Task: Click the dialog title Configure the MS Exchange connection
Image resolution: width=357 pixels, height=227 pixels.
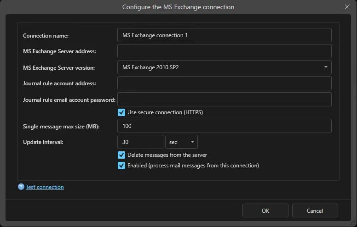Action: coord(178,7)
